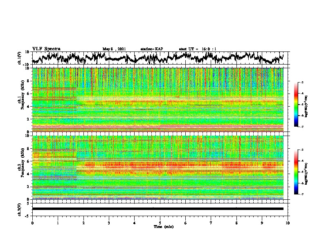Click the "start UT = 16:0:1" header text
Screen dimensions: 324x250
[198, 49]
